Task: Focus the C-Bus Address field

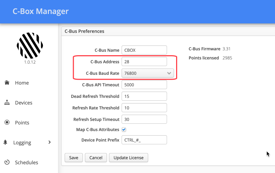Action: [144, 62]
